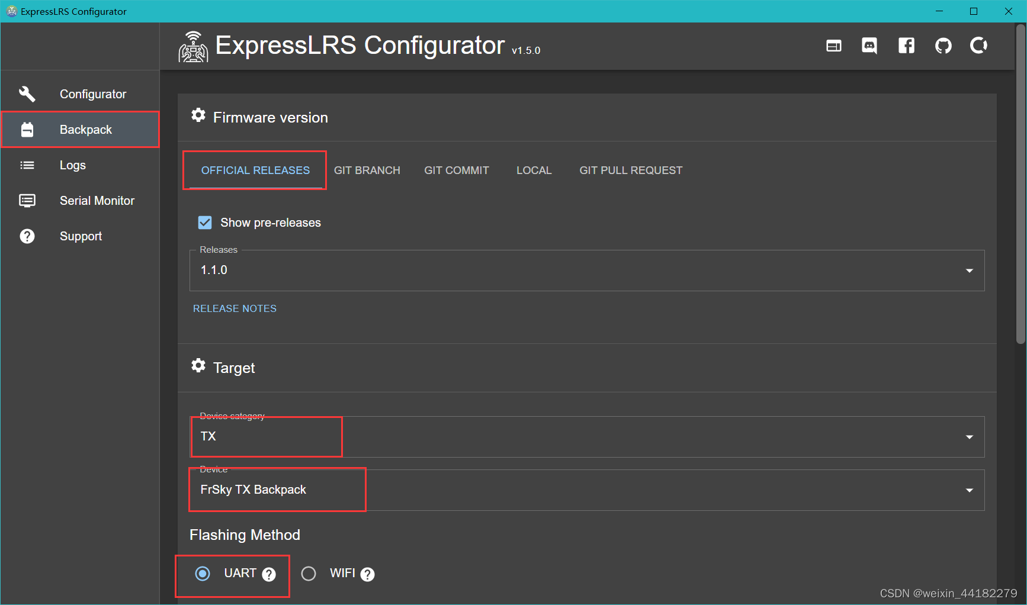Click the Flashing Method heading
The image size is (1027, 605).
pos(245,535)
